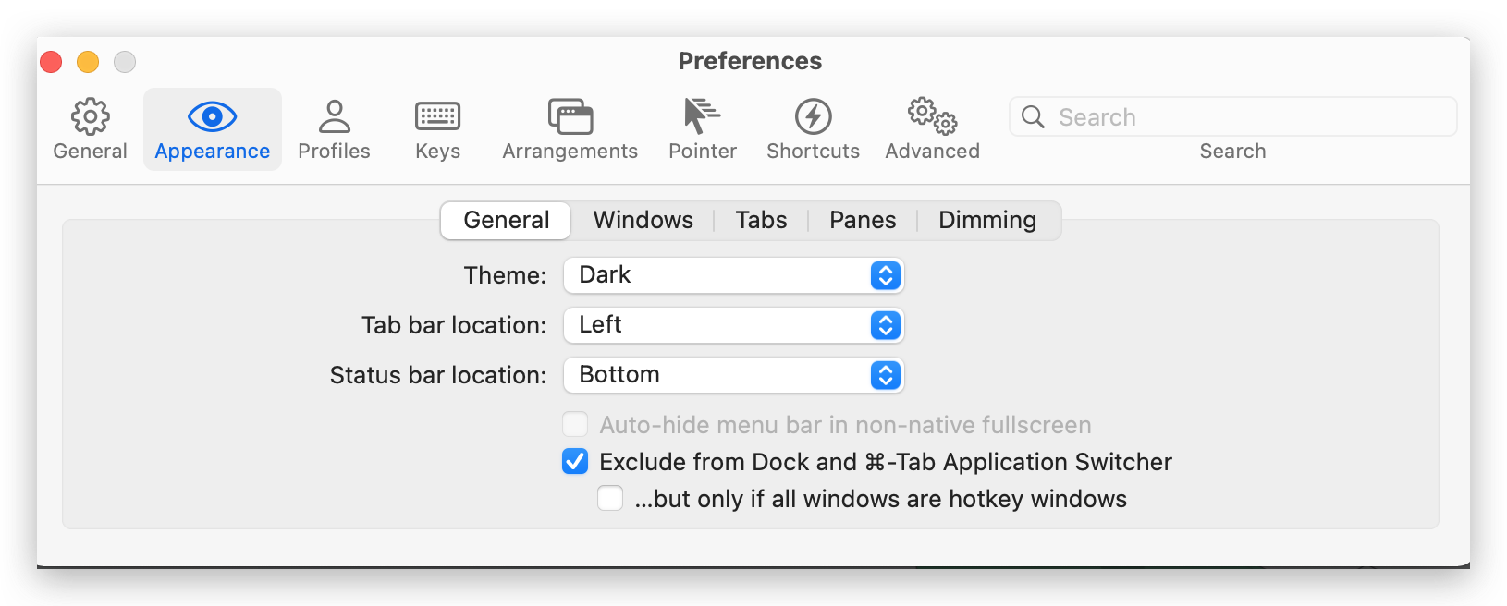Open the Shortcuts lightning bolt icon
The width and height of the screenshot is (1507, 606).
point(813,117)
